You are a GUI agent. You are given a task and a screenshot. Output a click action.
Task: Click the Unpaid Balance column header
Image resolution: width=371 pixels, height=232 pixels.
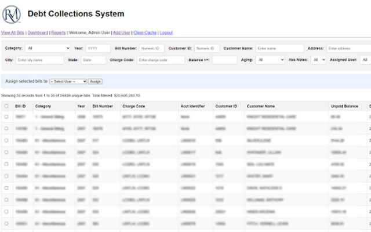[x=344, y=106]
